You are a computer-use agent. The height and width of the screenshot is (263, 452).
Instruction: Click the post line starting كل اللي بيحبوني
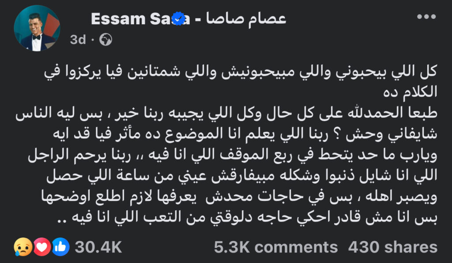241,72
